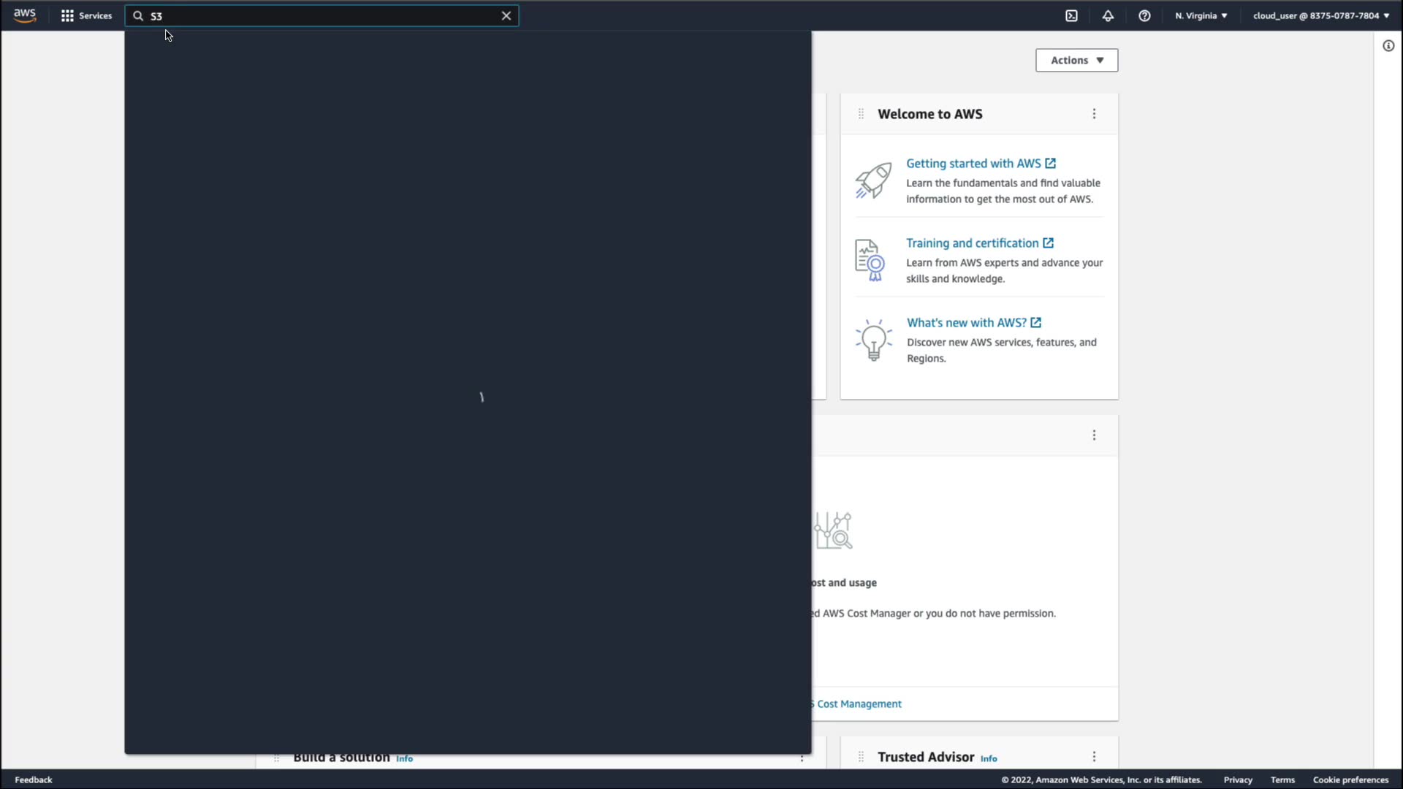Open the notifications bell

click(1108, 15)
